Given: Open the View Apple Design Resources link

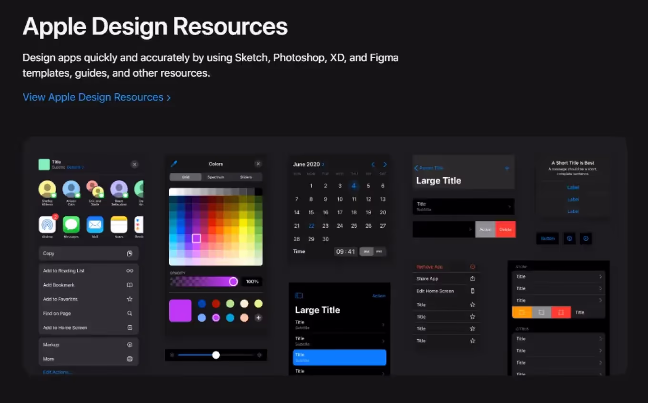Looking at the screenshot, I should tap(96, 97).
